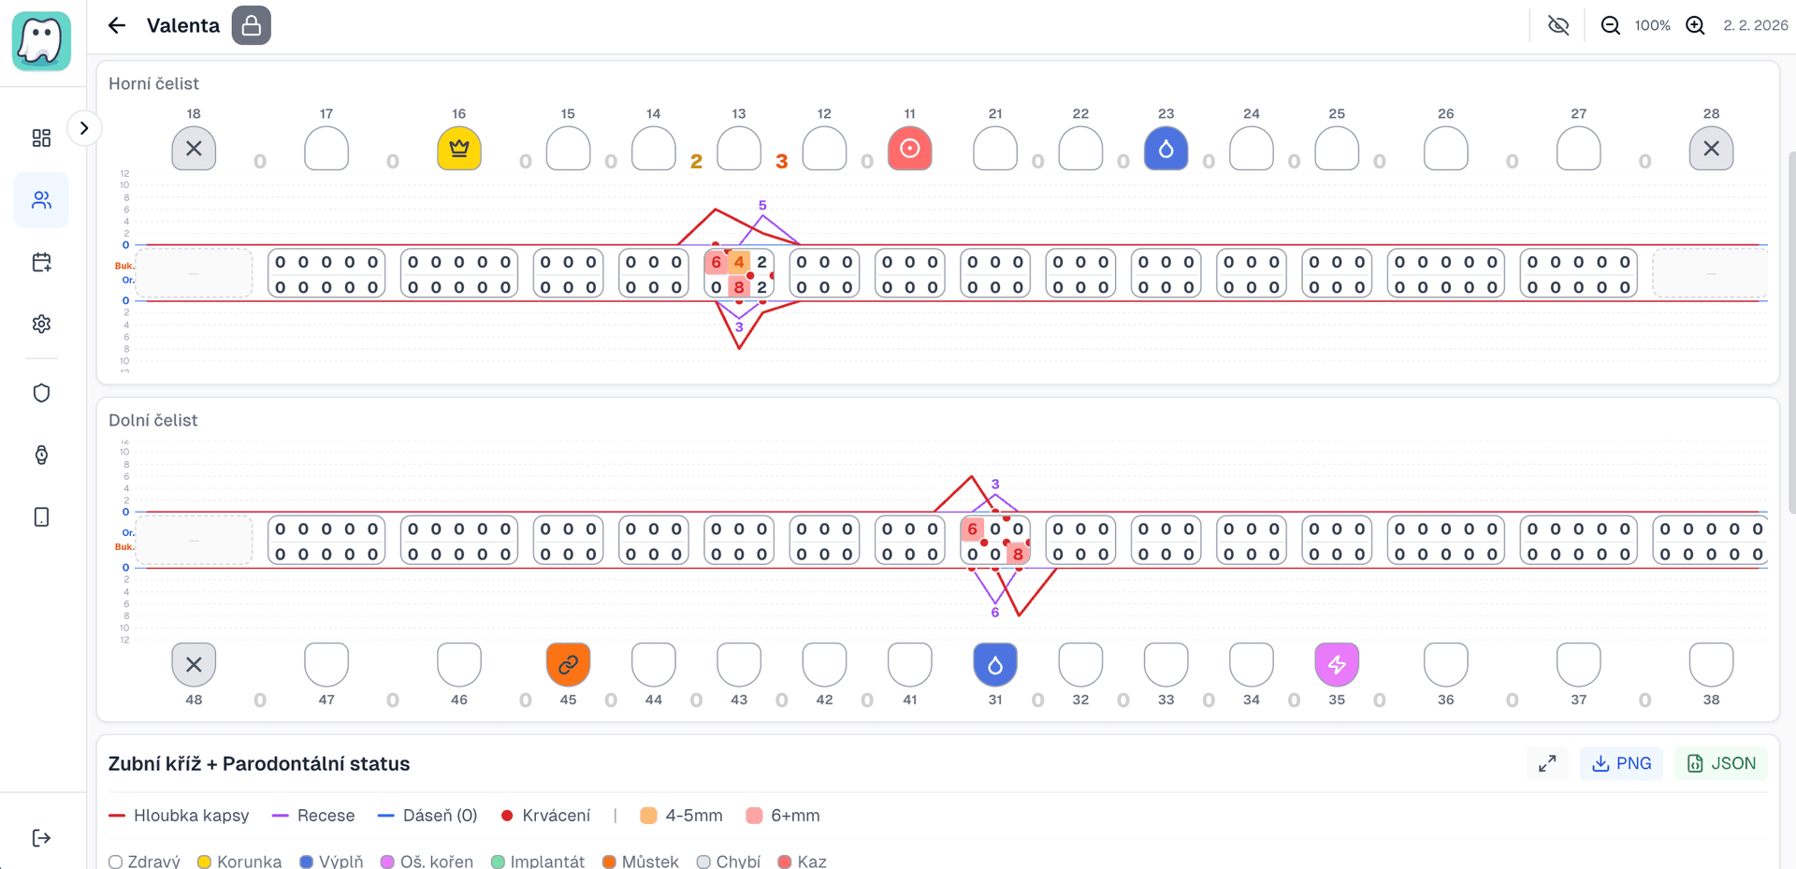
Task: Toggle the crossed-eye visibility icon
Action: (1558, 25)
